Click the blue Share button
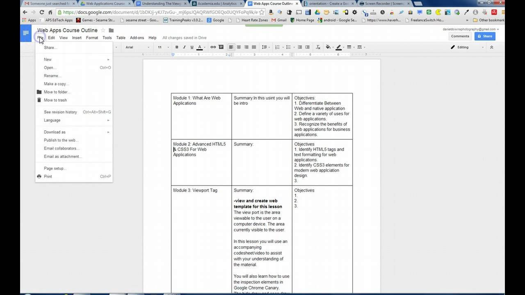This screenshot has height=295, width=525. click(x=484, y=36)
